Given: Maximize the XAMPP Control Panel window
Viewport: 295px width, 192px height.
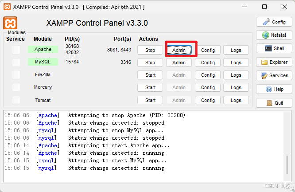Looking at the screenshot, I should click(264, 7).
